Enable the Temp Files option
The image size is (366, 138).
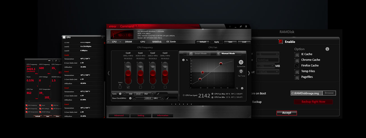[297, 71]
